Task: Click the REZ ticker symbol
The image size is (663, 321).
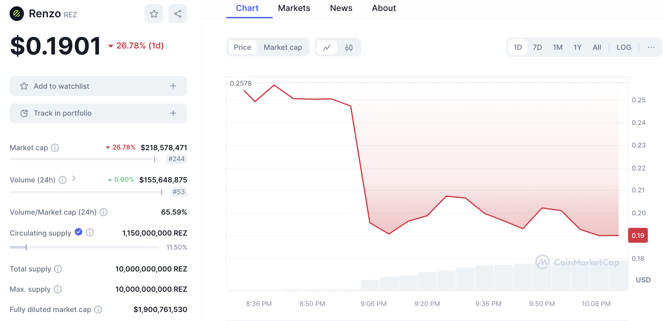Action: pos(70,15)
